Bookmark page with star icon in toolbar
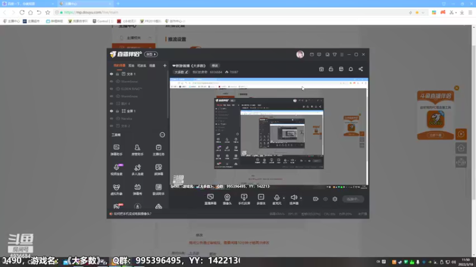The image size is (476, 267). [48, 12]
